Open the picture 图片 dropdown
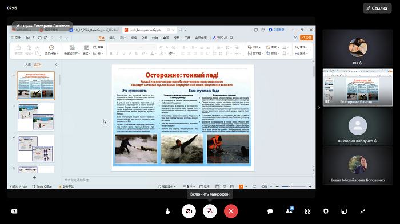The width and height of the screenshot is (400, 224). (273, 47)
